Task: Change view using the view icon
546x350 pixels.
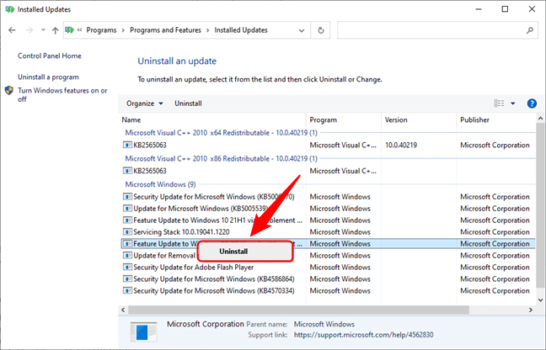Action: click(x=499, y=103)
